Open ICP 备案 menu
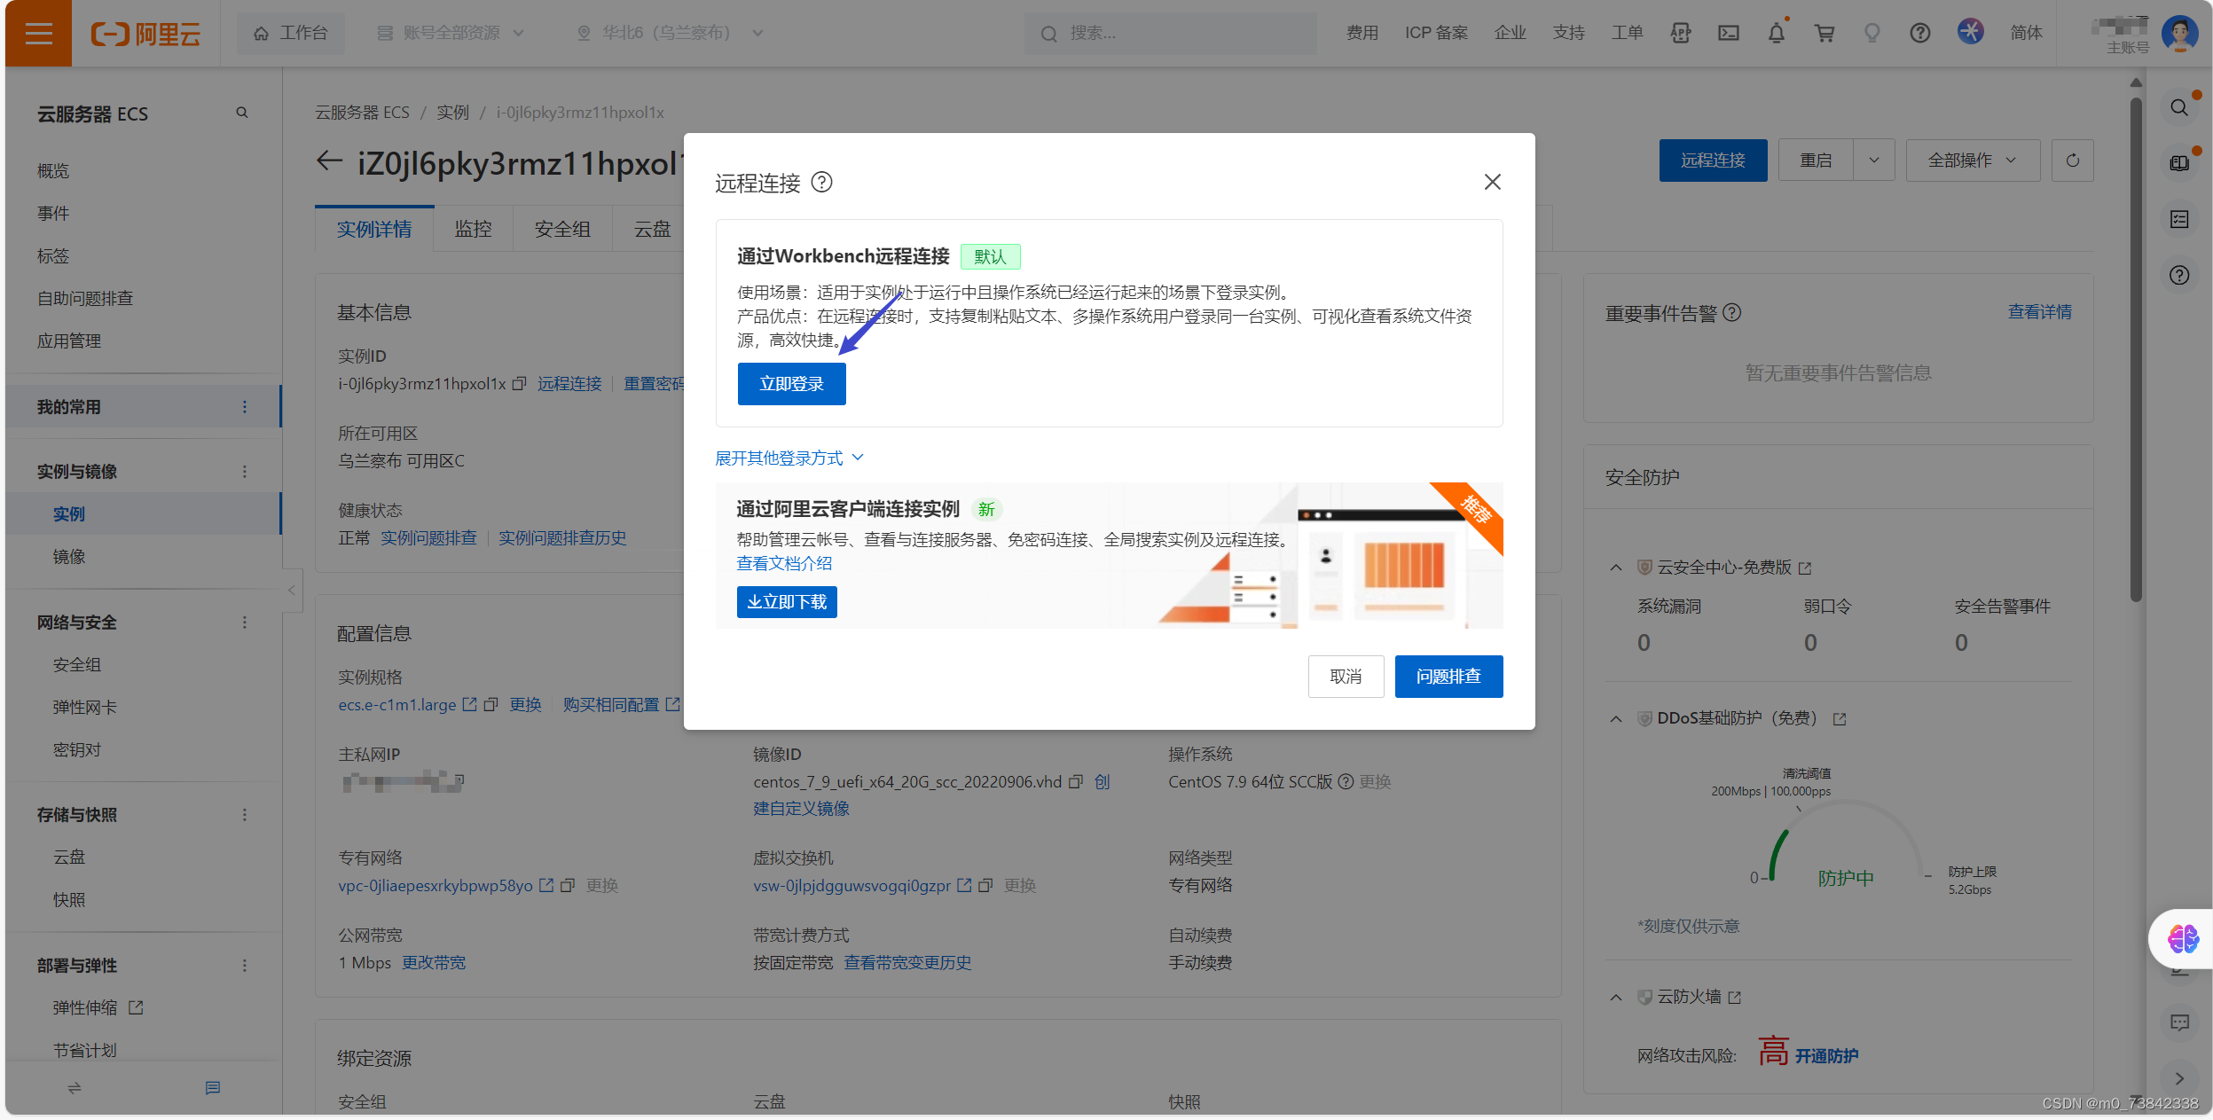Screen dimensions: 2213x1120 [x=1436, y=34]
